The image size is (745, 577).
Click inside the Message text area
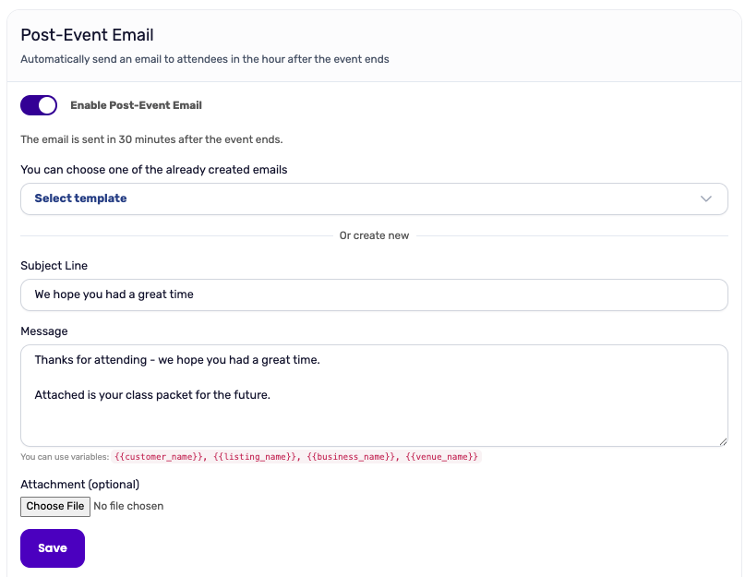pyautogui.click(x=374, y=395)
